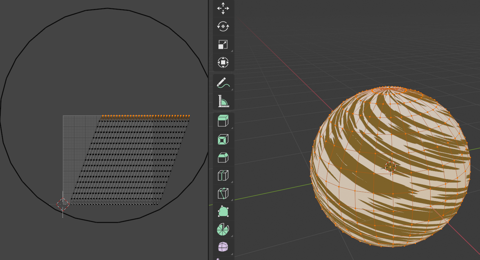The image size is (480, 260).
Task: Select the Transform tool
Action: pos(223,62)
